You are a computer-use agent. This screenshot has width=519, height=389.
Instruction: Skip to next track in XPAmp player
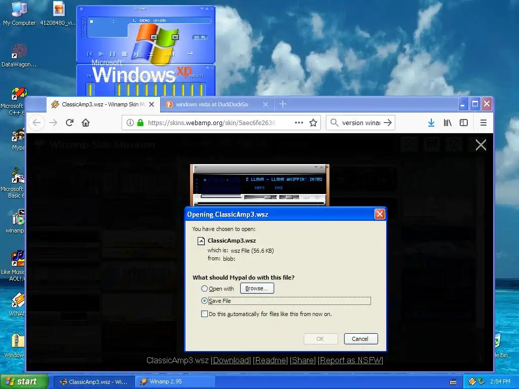(x=136, y=54)
